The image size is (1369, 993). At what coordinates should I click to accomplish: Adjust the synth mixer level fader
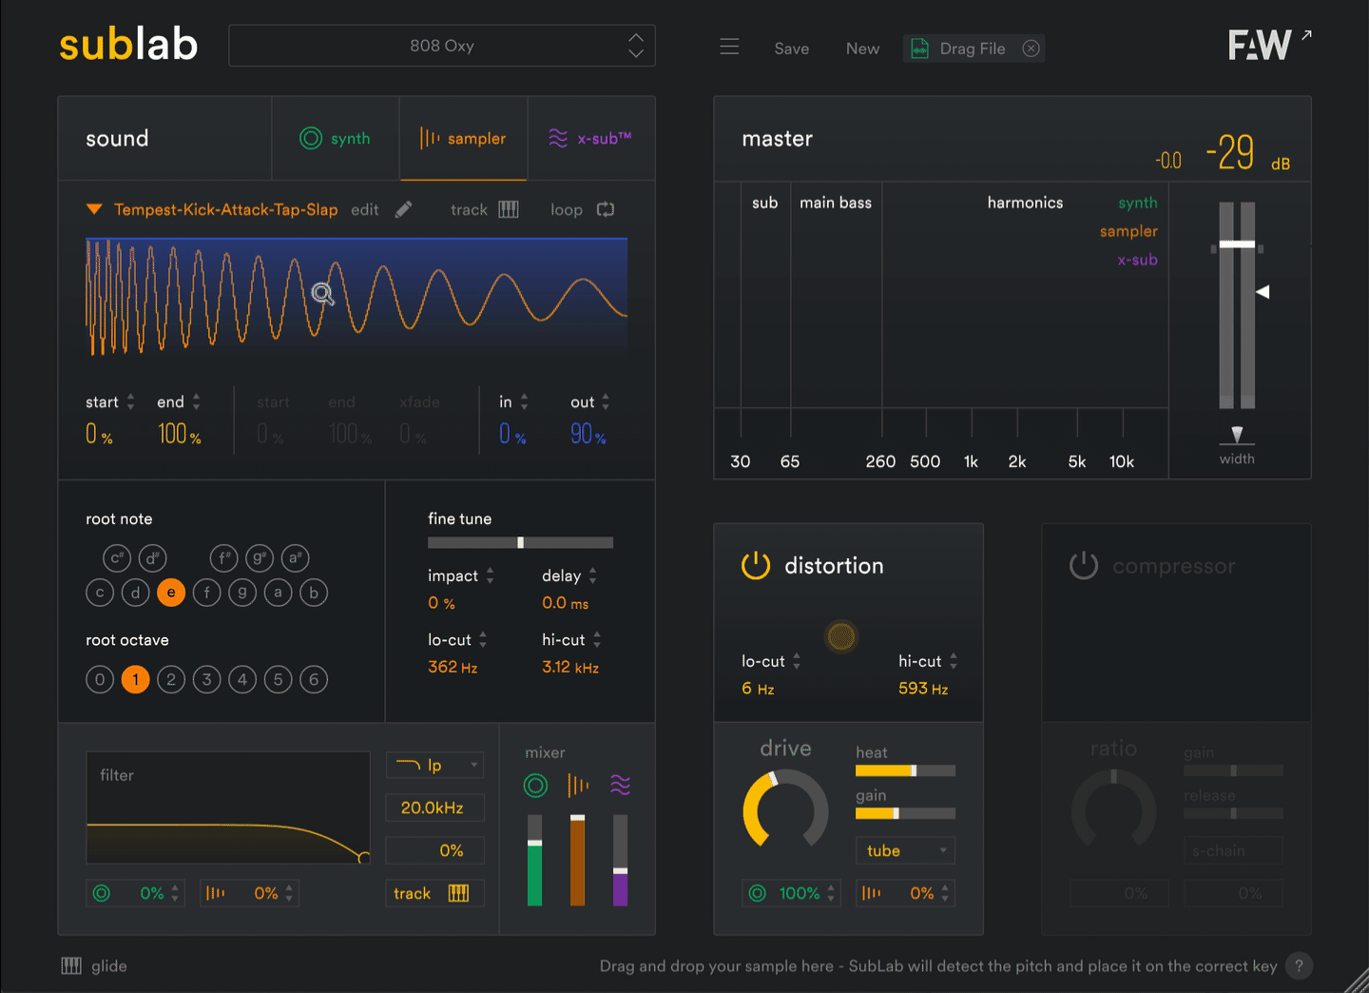point(534,860)
